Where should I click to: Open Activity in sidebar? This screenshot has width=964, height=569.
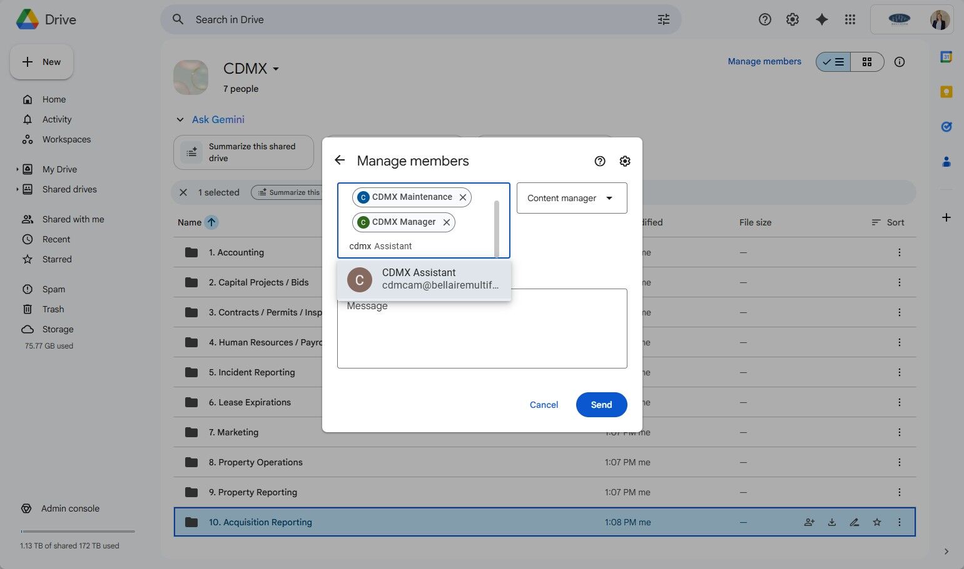(x=57, y=119)
